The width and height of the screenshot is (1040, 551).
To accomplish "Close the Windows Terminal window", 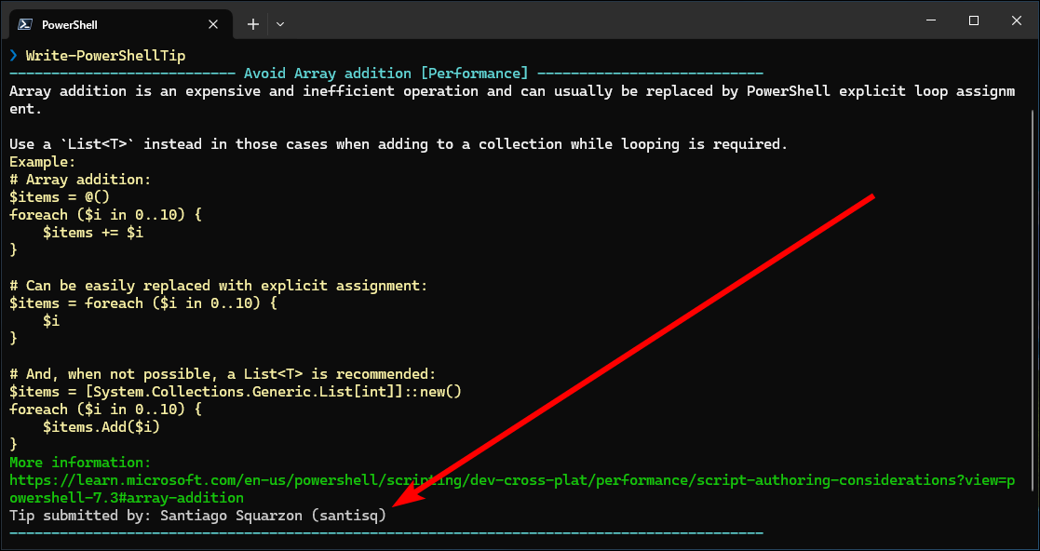I will 1016,20.
